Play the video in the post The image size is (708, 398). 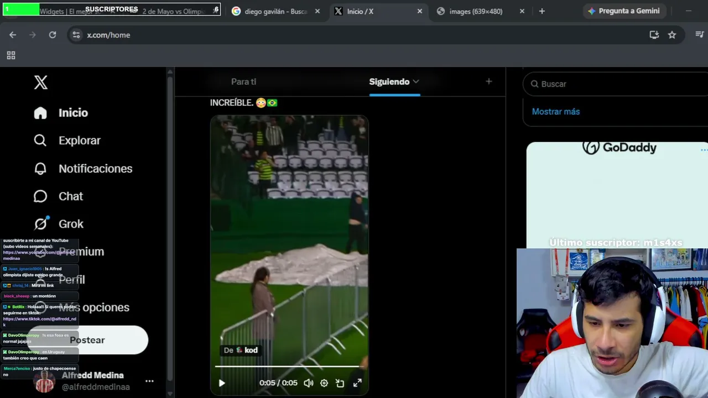222,383
